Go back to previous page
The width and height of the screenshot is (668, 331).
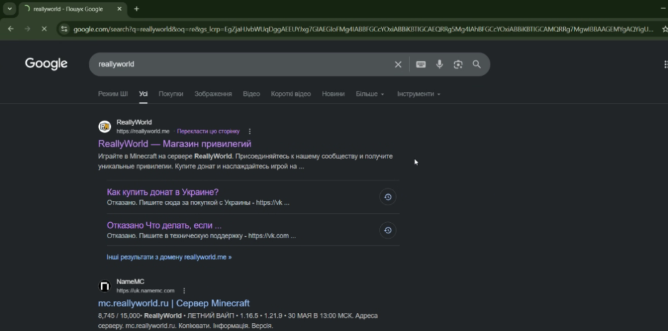pos(11,29)
